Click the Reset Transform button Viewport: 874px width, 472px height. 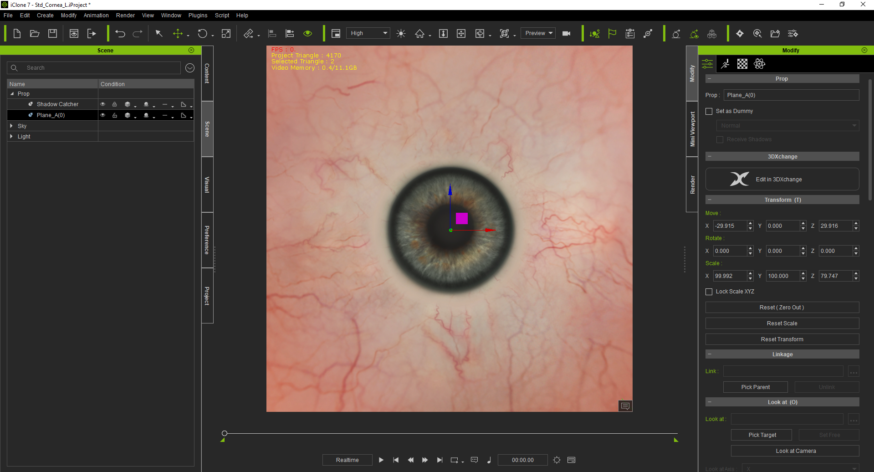click(x=782, y=339)
